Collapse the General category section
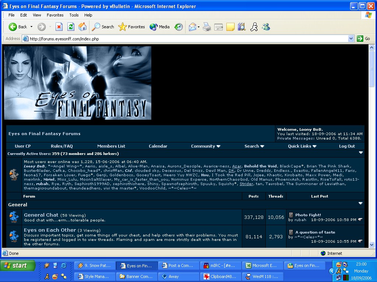 (360, 203)
